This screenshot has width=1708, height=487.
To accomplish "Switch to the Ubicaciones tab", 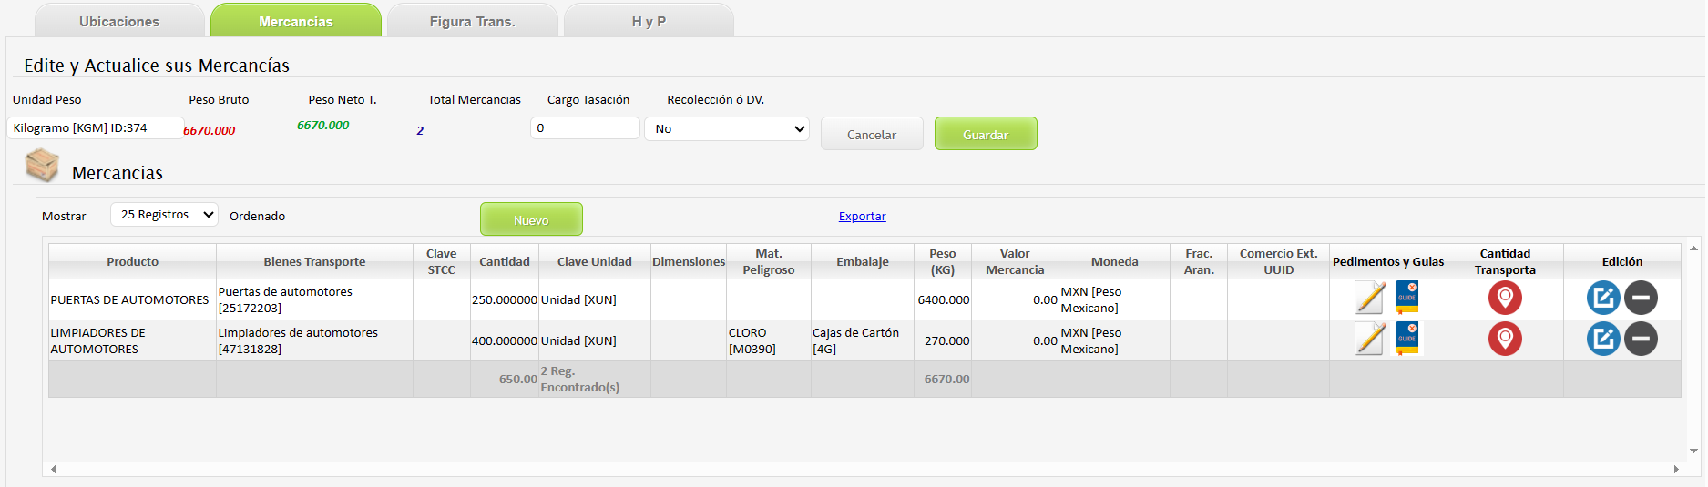I will click(x=119, y=21).
